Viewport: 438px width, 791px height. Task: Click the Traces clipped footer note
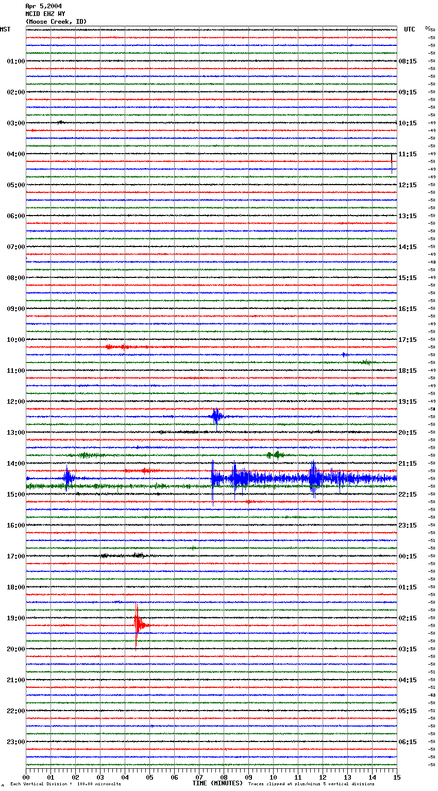click(x=311, y=784)
